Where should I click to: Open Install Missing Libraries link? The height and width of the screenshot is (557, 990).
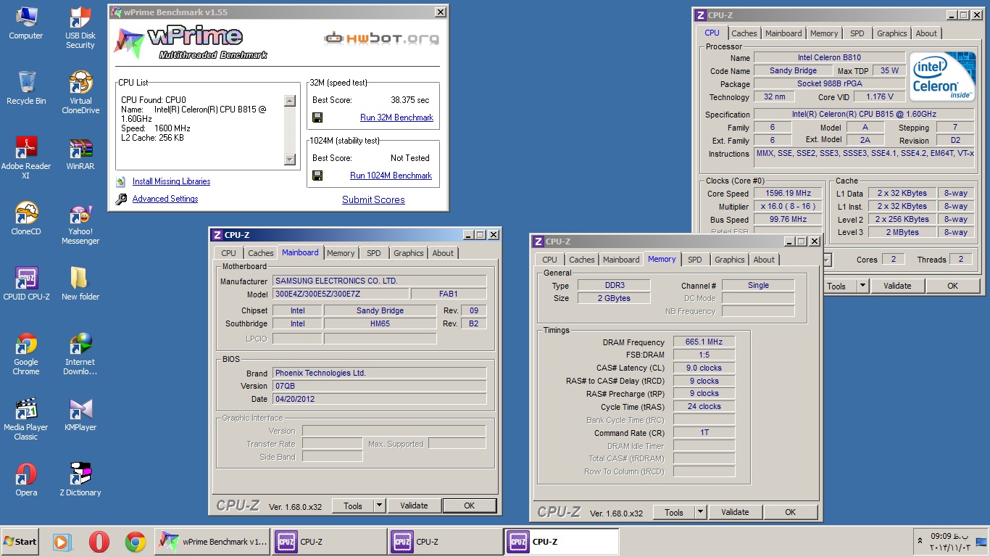click(171, 181)
